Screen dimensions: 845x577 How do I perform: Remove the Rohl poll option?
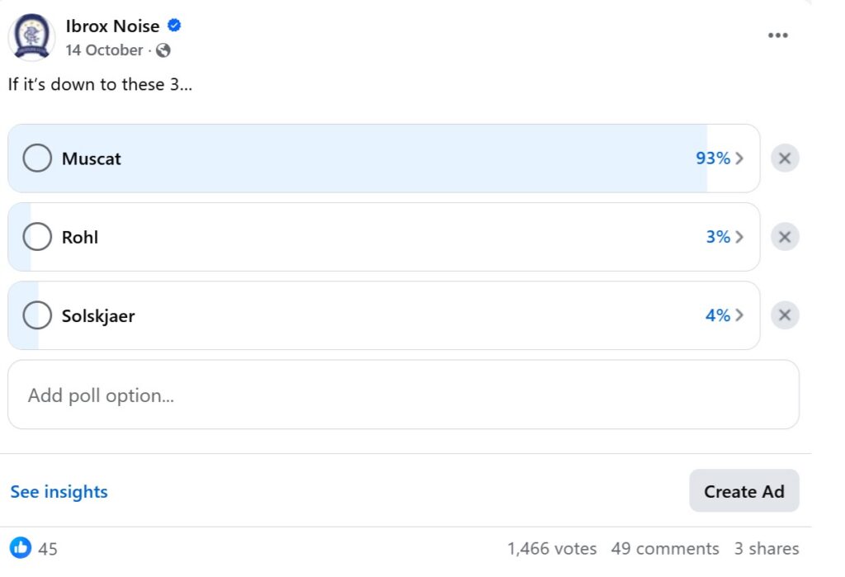coord(785,237)
